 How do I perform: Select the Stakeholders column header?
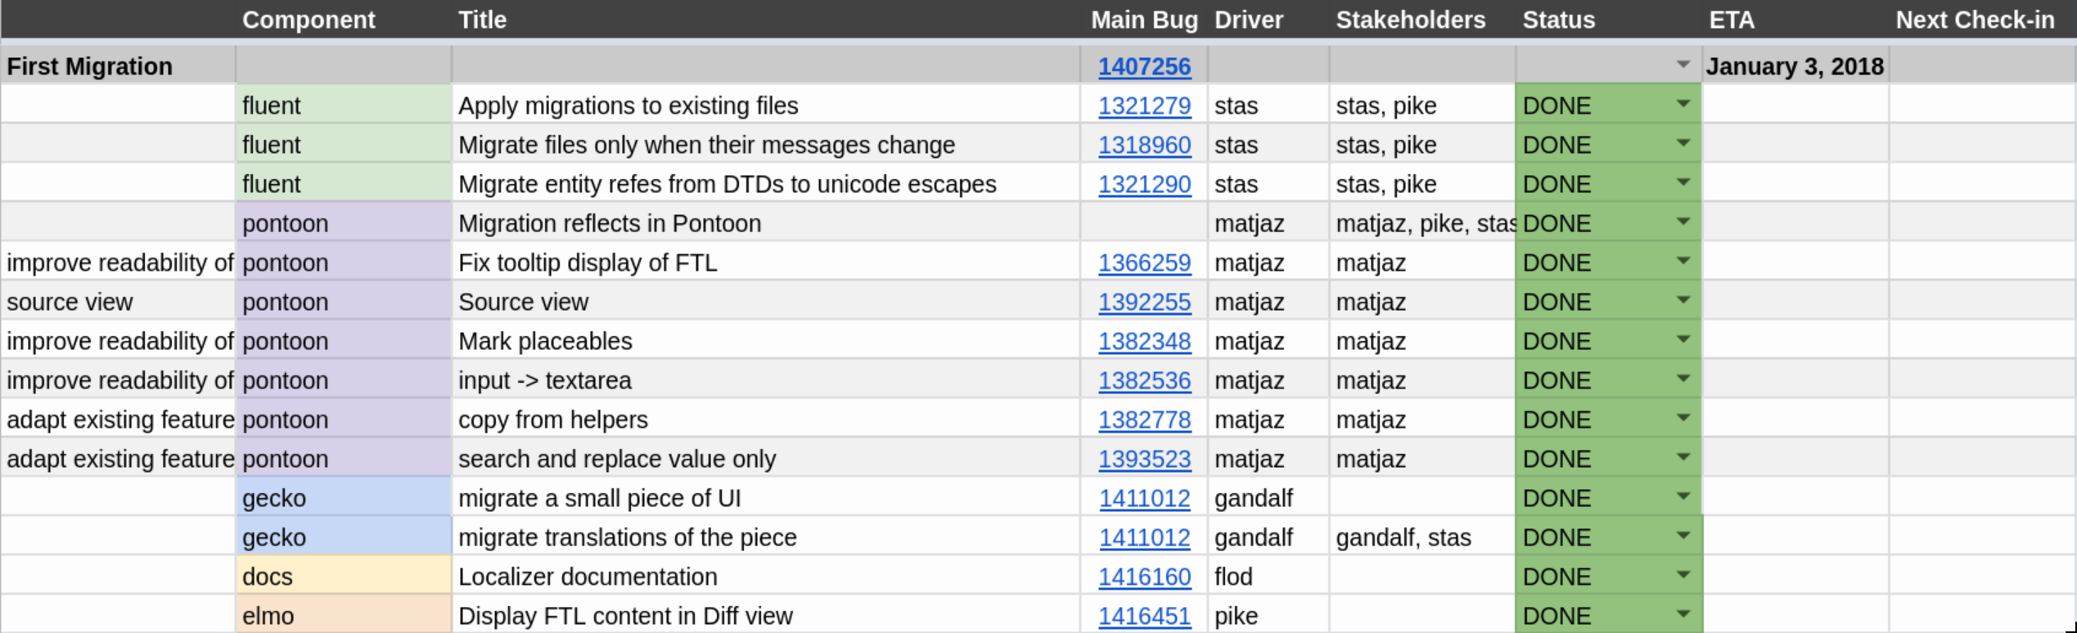[x=1422, y=20]
